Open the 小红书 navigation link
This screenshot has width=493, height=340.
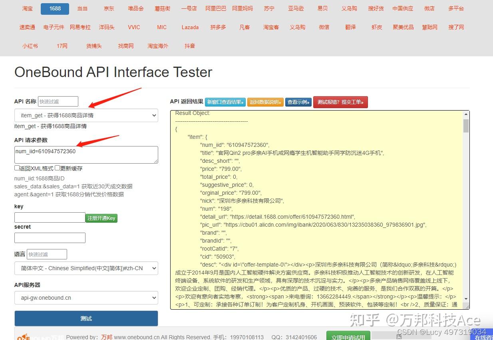click(30, 46)
